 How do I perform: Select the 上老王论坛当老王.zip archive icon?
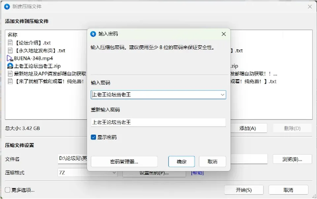click(10, 66)
